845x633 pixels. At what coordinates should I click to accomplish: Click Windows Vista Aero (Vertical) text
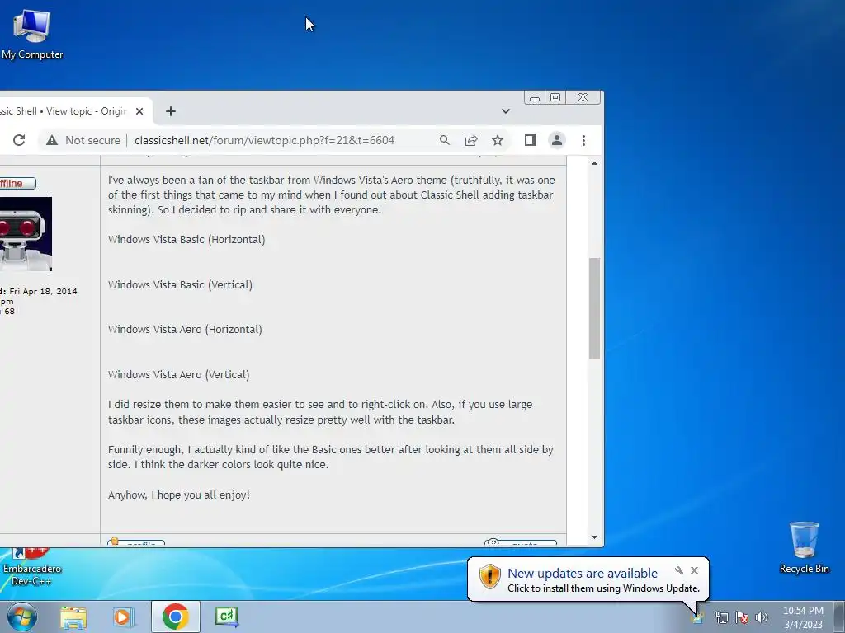178,375
